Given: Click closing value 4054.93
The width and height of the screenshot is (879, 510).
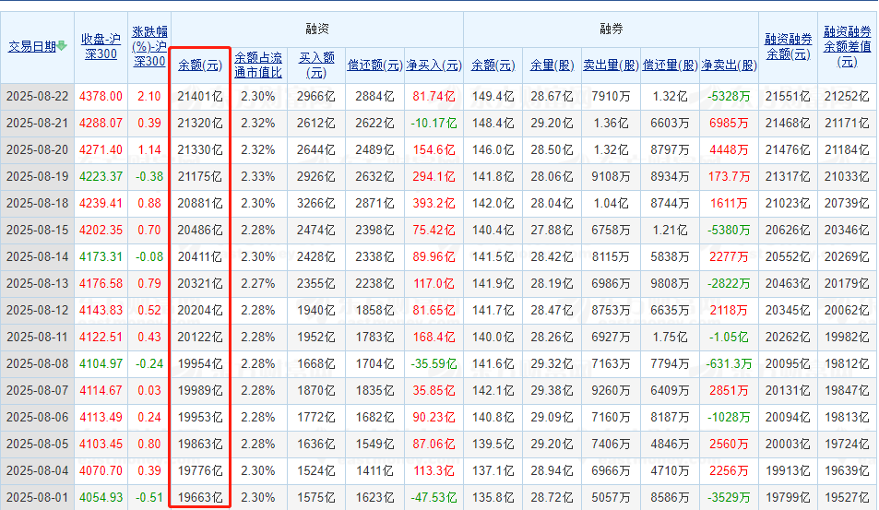Looking at the screenshot, I should (101, 497).
